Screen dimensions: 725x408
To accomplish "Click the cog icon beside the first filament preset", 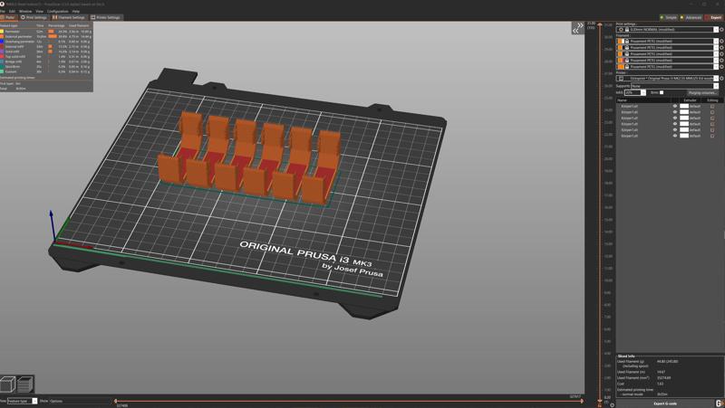I will pyautogui.click(x=721, y=41).
